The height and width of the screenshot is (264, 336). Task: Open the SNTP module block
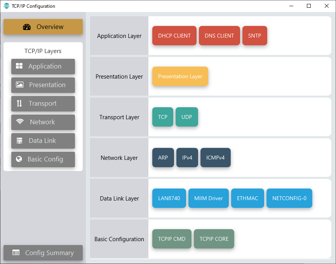tap(254, 36)
